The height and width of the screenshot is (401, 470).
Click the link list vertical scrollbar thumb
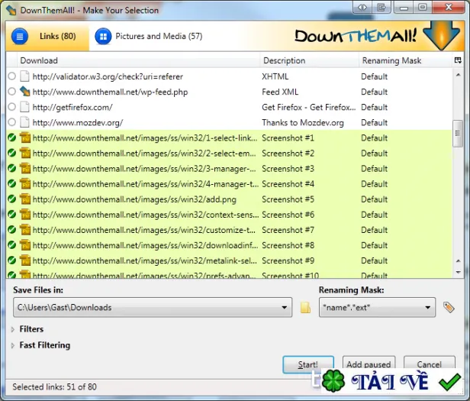[x=458, y=134]
